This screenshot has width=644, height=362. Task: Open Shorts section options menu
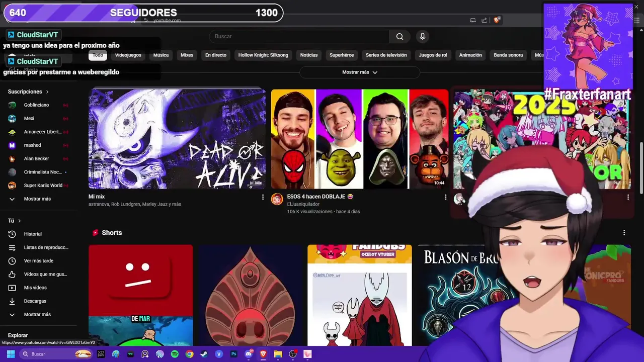click(x=624, y=233)
